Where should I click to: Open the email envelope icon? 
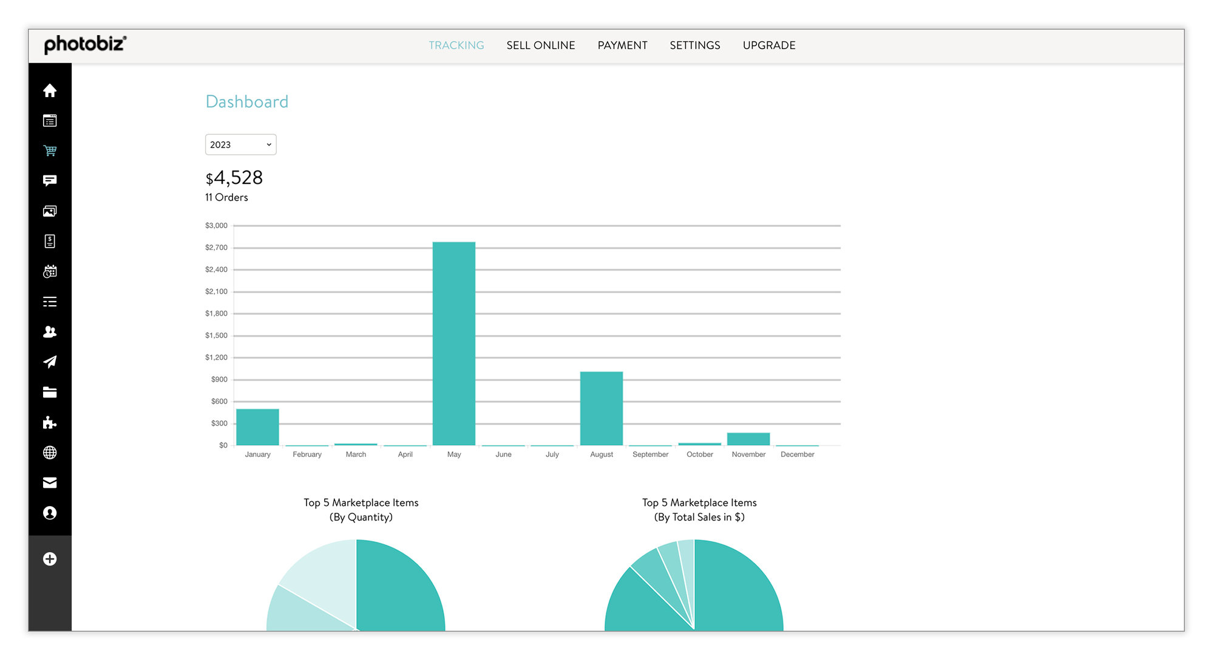[x=50, y=482]
